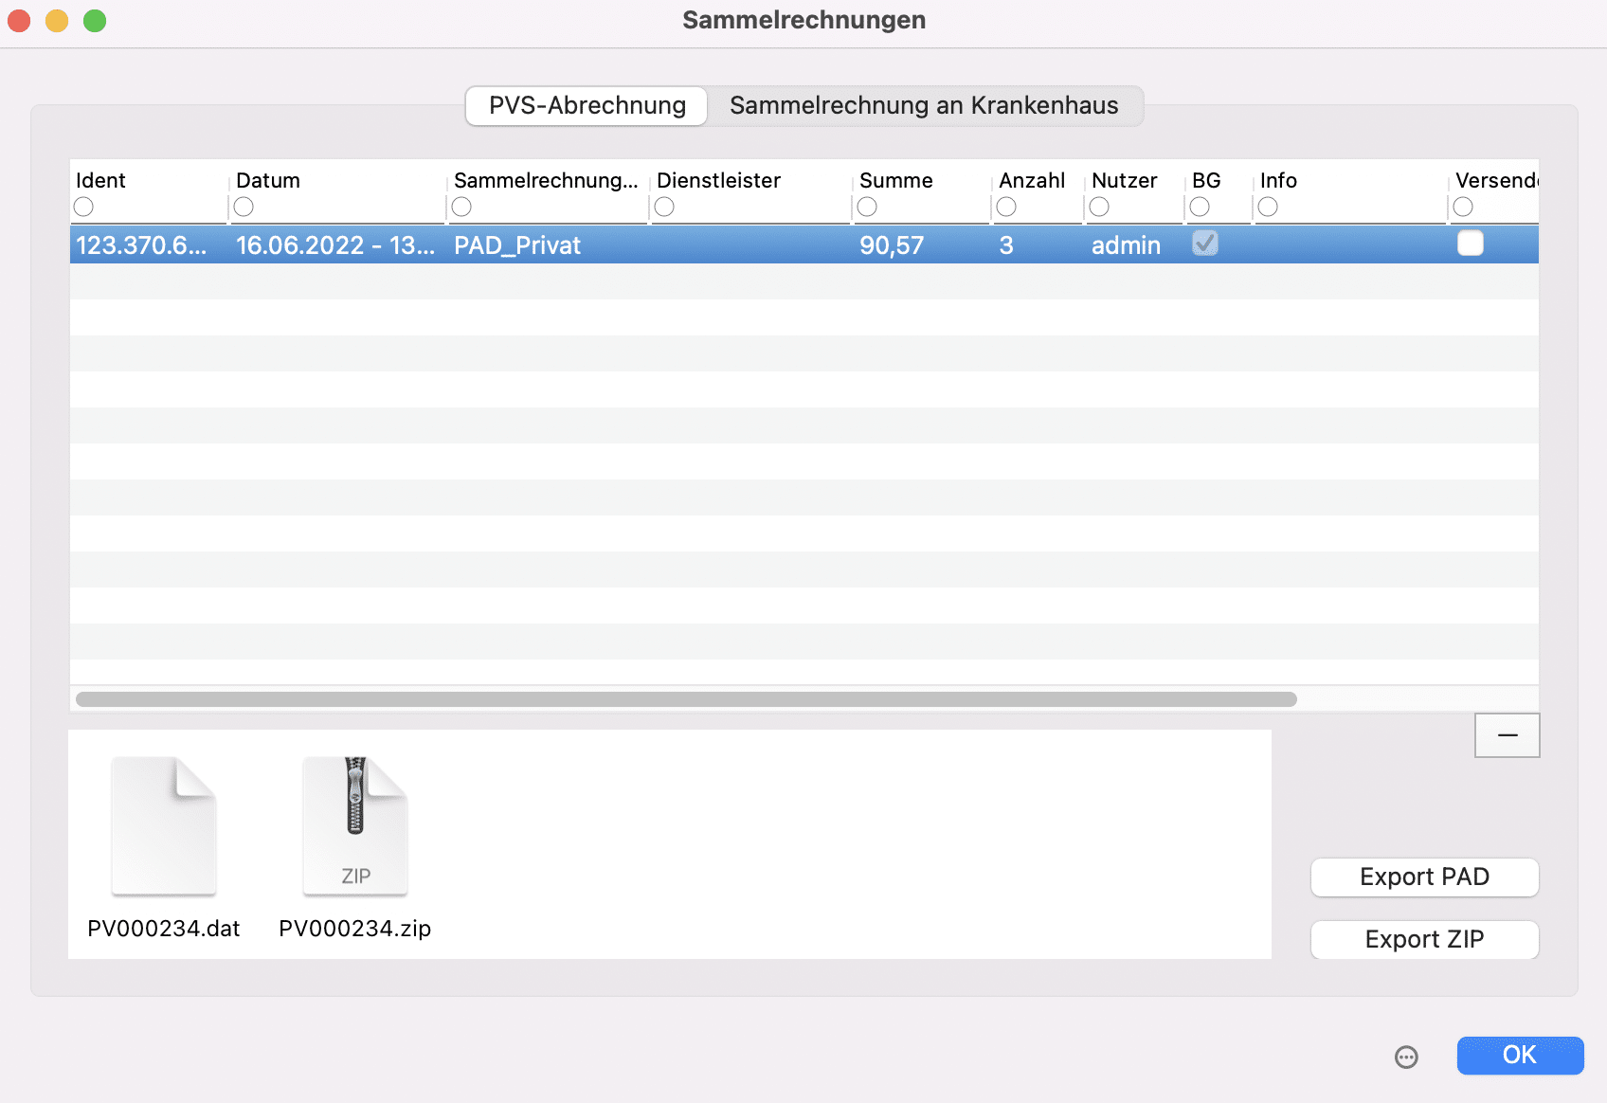The width and height of the screenshot is (1607, 1103).
Task: Select the Ident column radio button
Action: point(83,207)
